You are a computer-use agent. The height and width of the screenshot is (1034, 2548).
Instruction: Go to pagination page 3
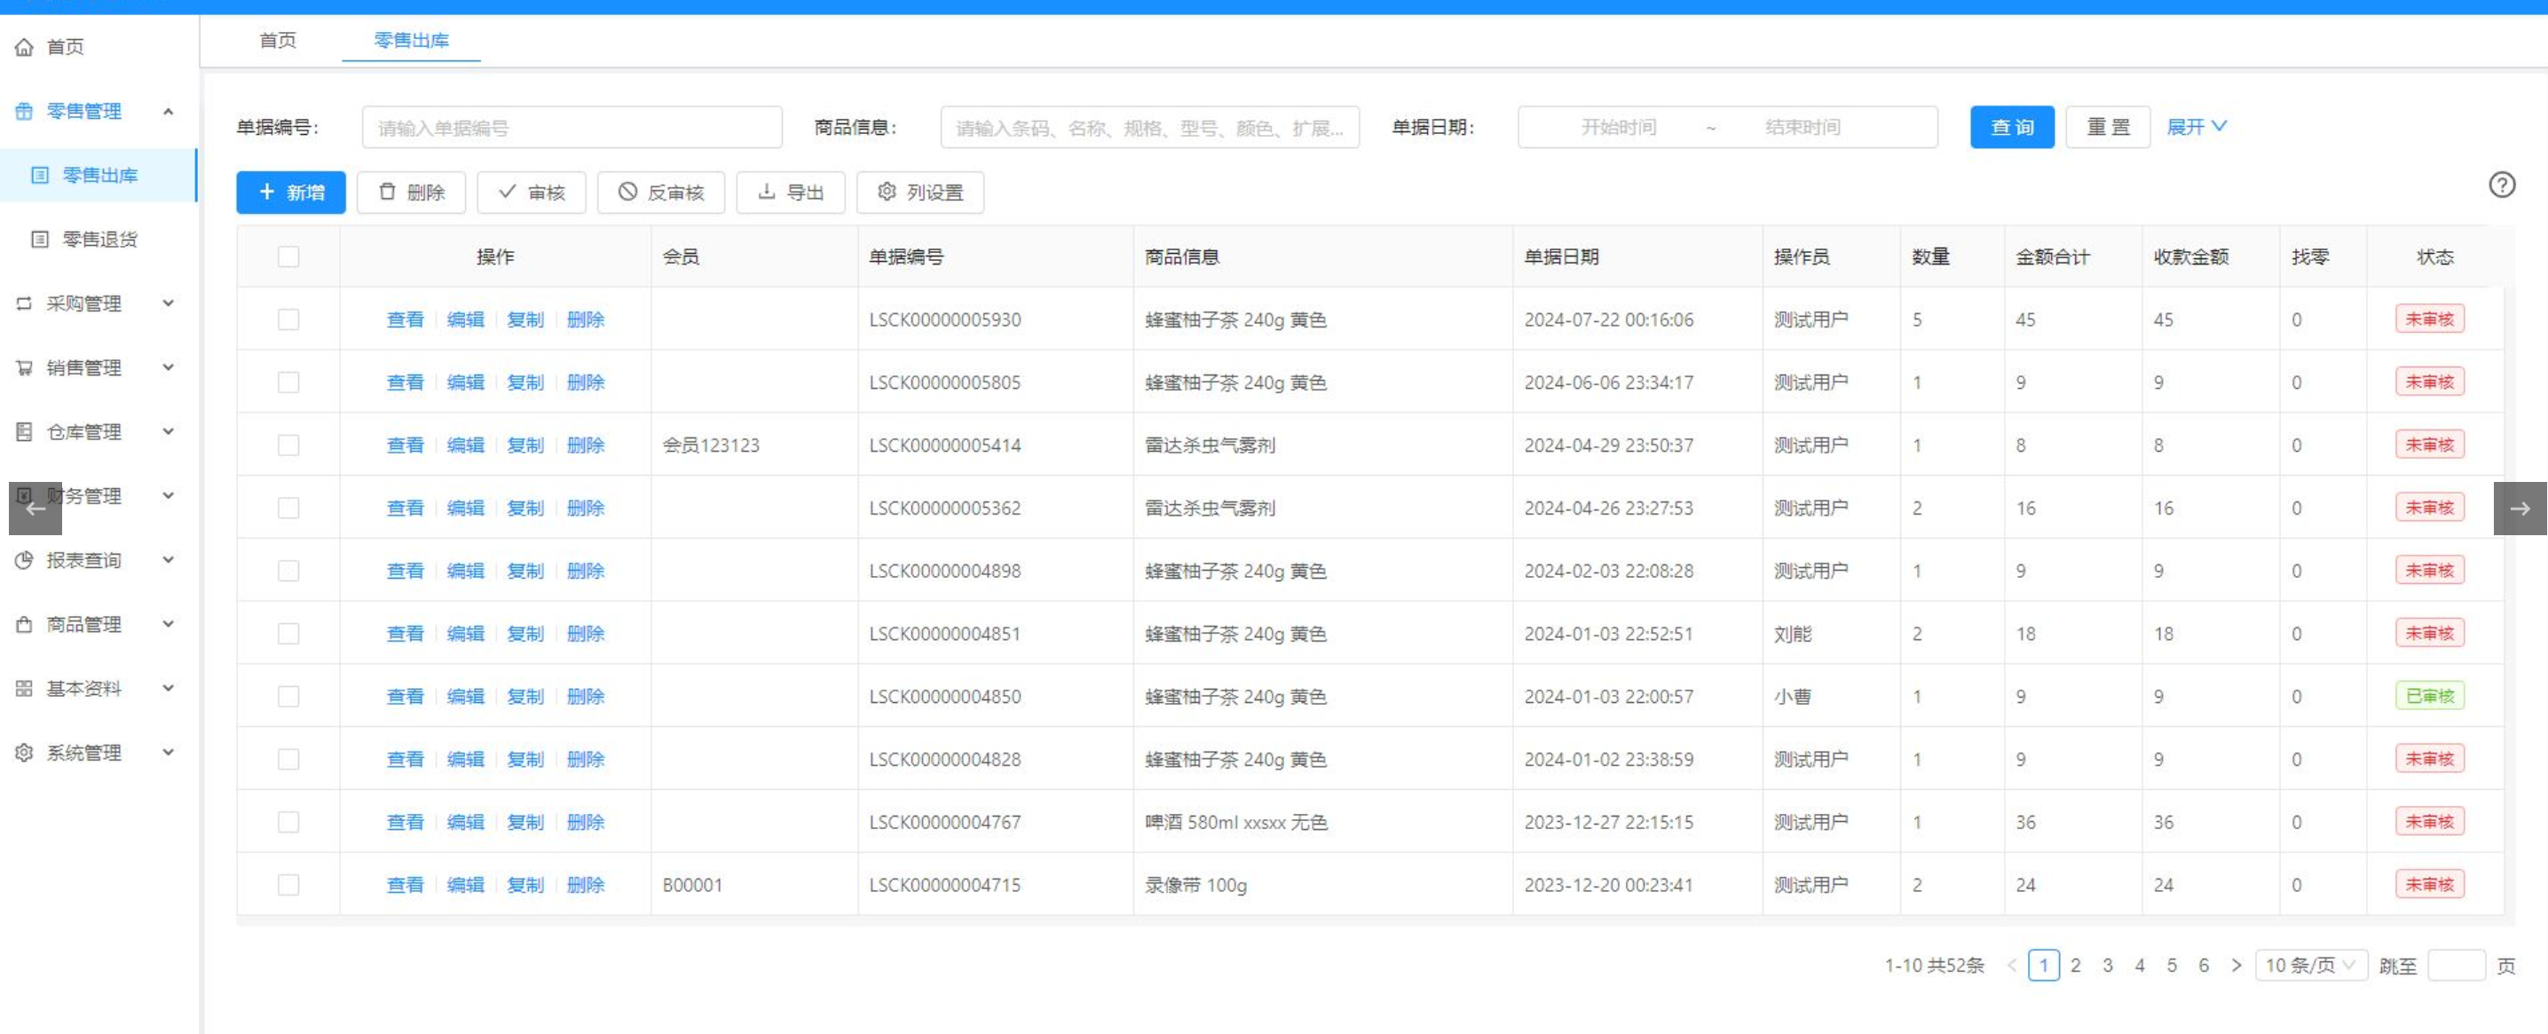pos(2108,966)
